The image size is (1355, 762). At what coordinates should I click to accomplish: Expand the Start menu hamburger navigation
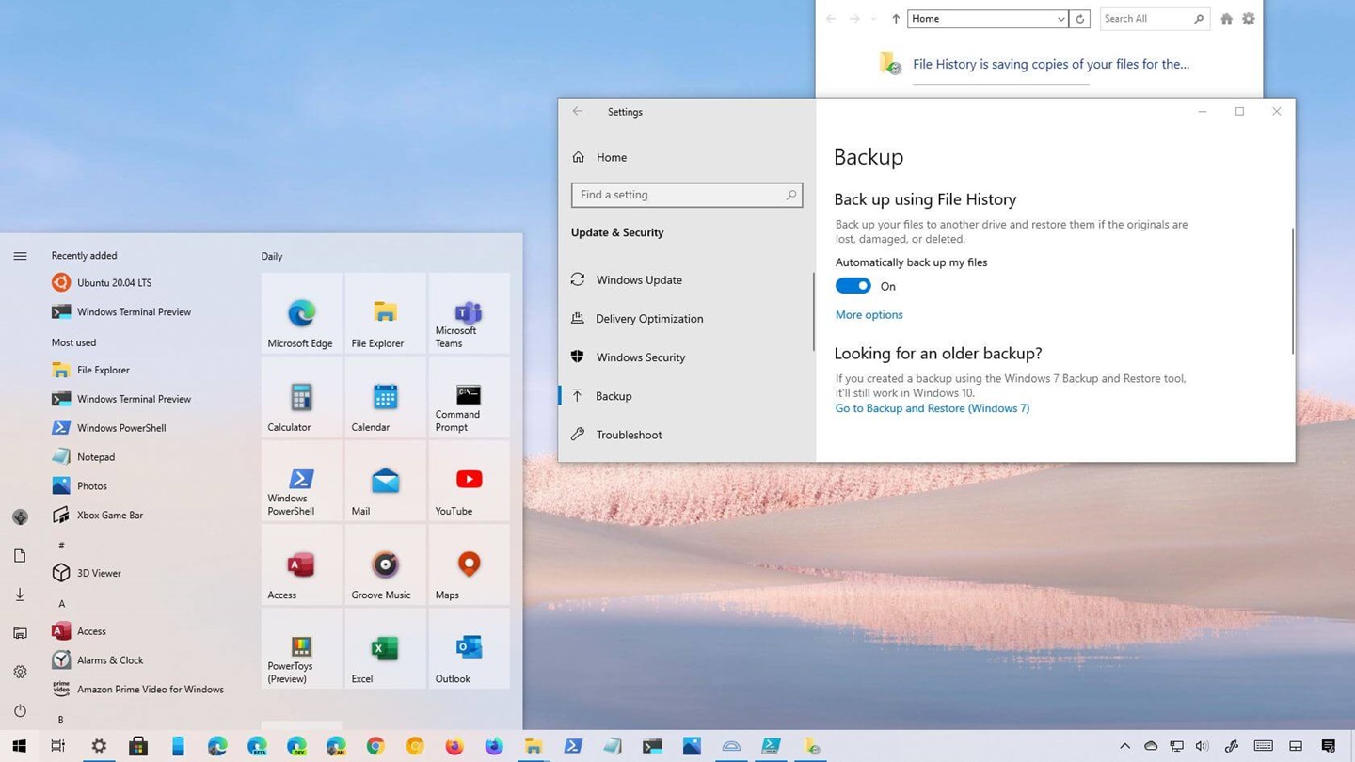pyautogui.click(x=20, y=256)
